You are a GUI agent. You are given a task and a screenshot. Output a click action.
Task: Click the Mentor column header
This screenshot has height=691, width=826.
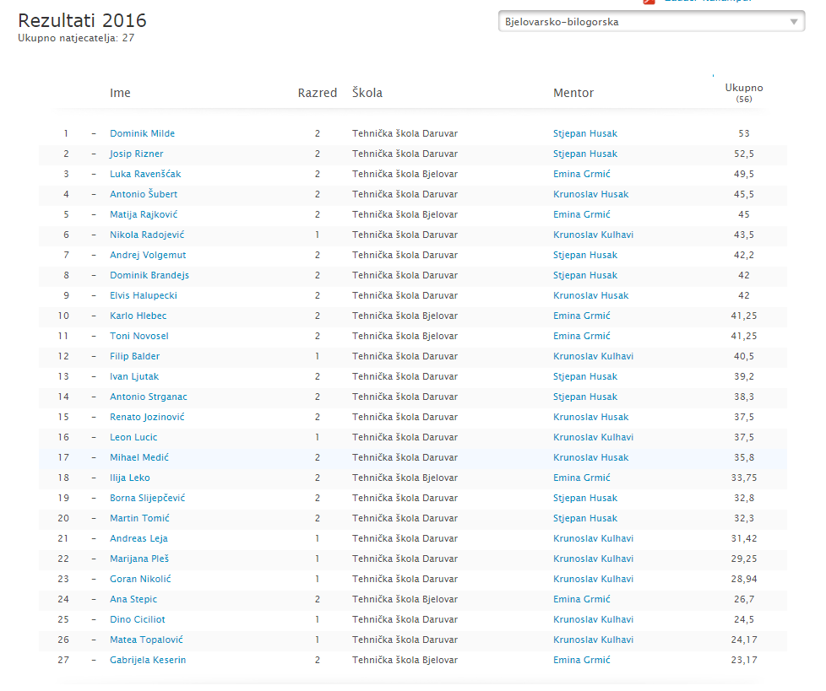coord(573,93)
